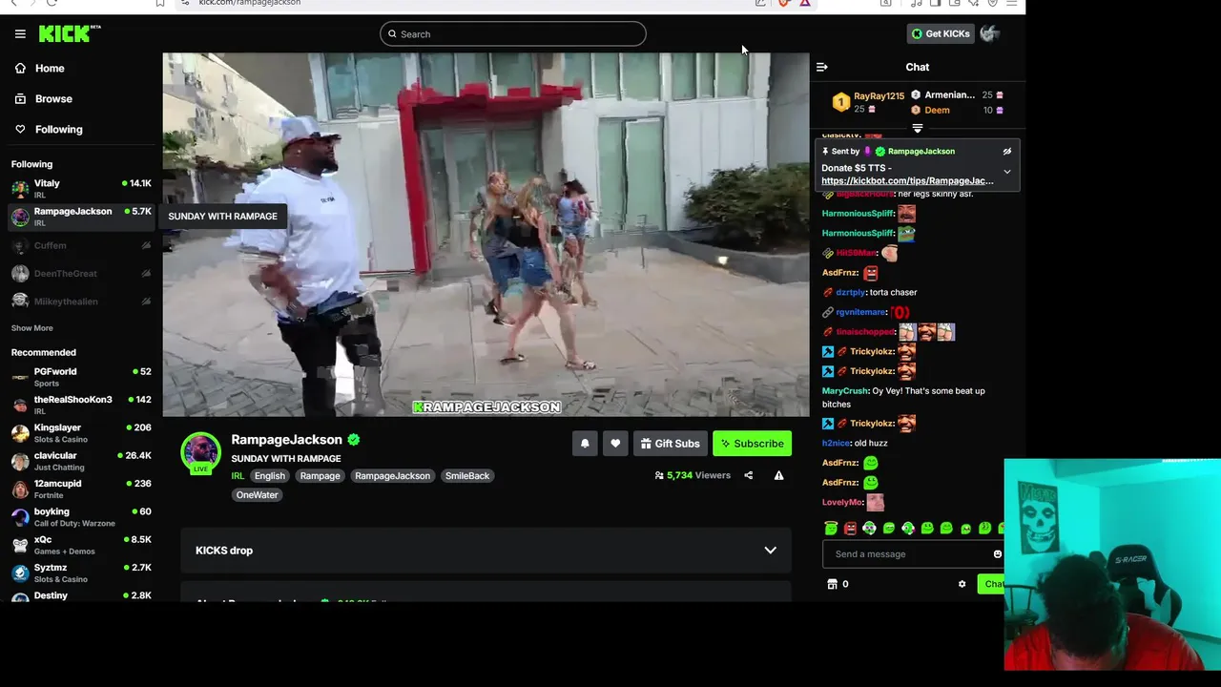Pick the first quick emote in chat
This screenshot has height=687, width=1221.
tap(831, 528)
